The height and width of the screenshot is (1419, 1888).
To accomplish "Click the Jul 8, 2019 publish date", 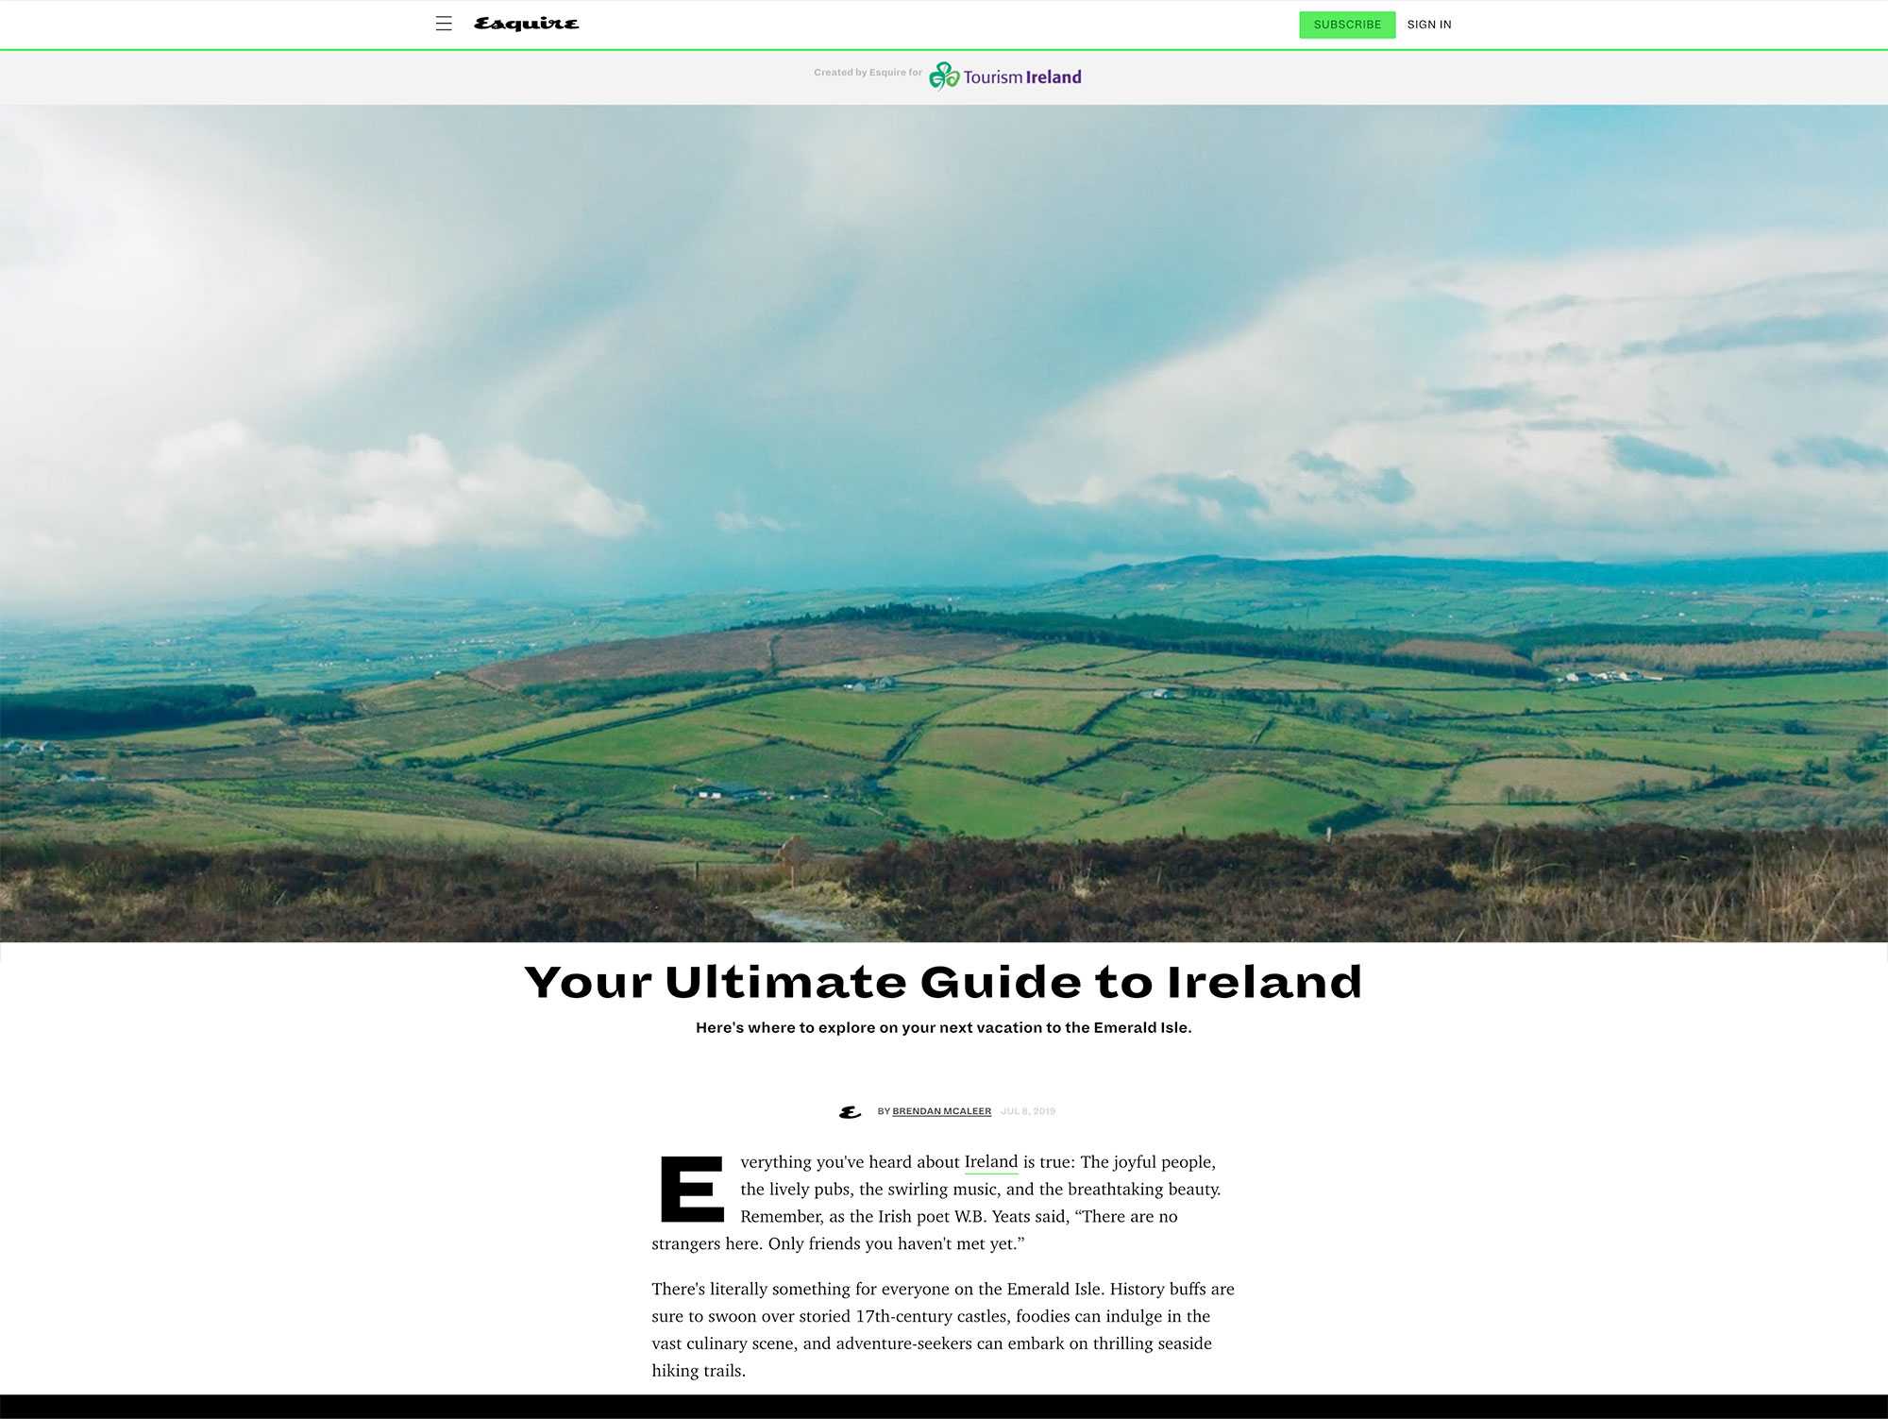I will point(1028,1111).
